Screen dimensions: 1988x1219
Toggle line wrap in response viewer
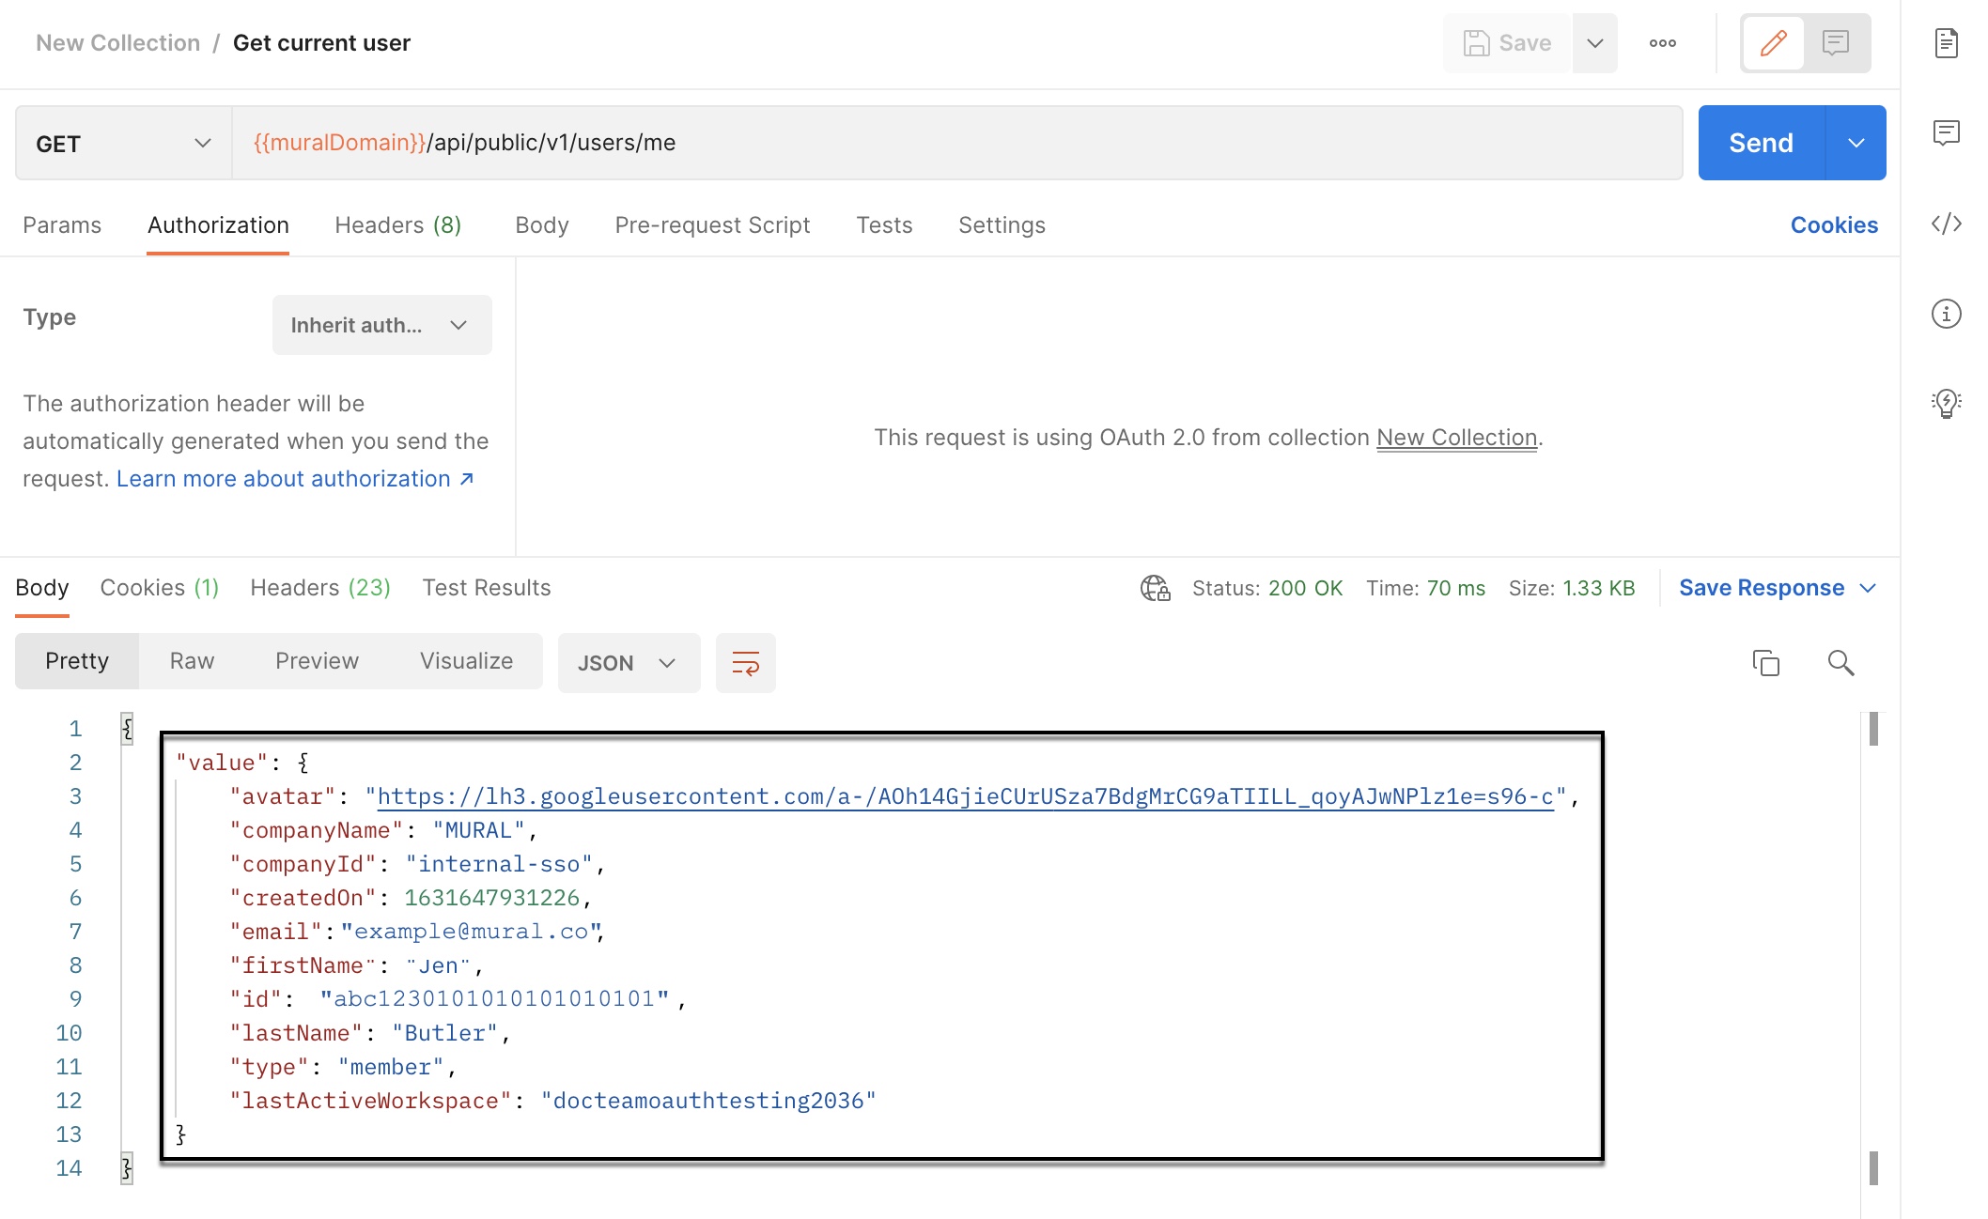745,663
